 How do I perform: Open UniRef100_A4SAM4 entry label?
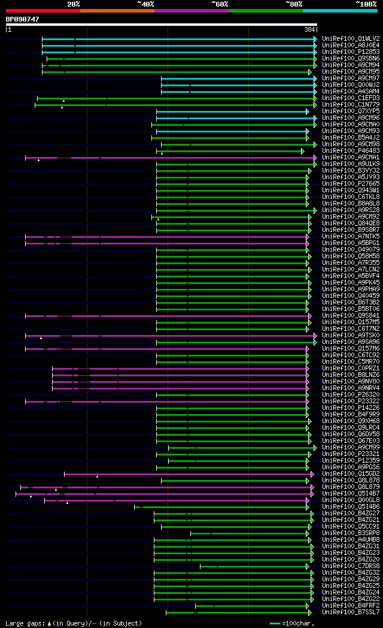point(351,92)
